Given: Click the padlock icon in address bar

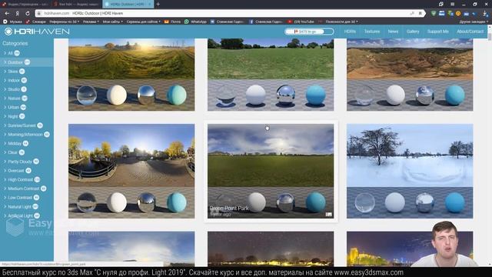Looking at the screenshot, I should coord(39,14).
